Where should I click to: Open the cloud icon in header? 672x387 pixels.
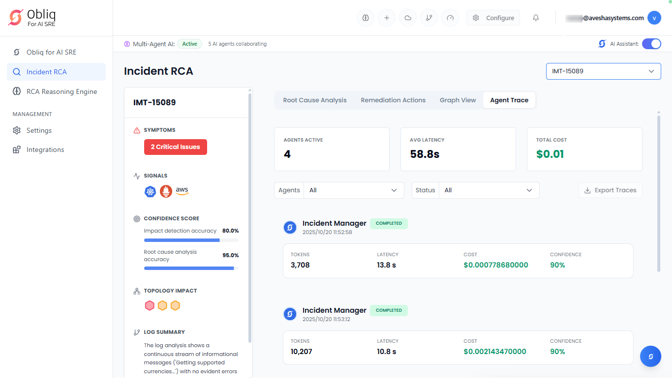[x=408, y=18]
